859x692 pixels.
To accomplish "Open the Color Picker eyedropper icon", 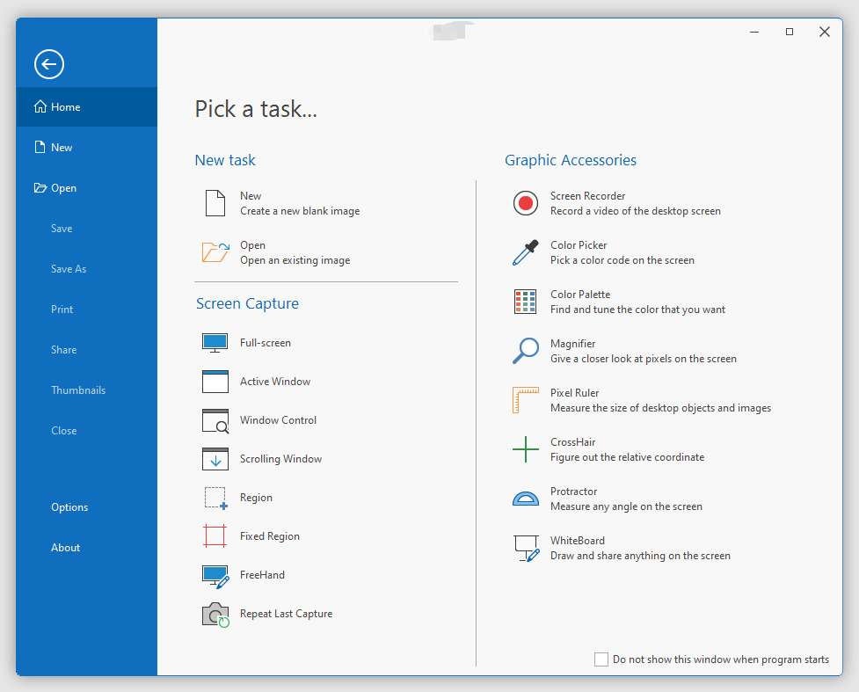I will [525, 252].
